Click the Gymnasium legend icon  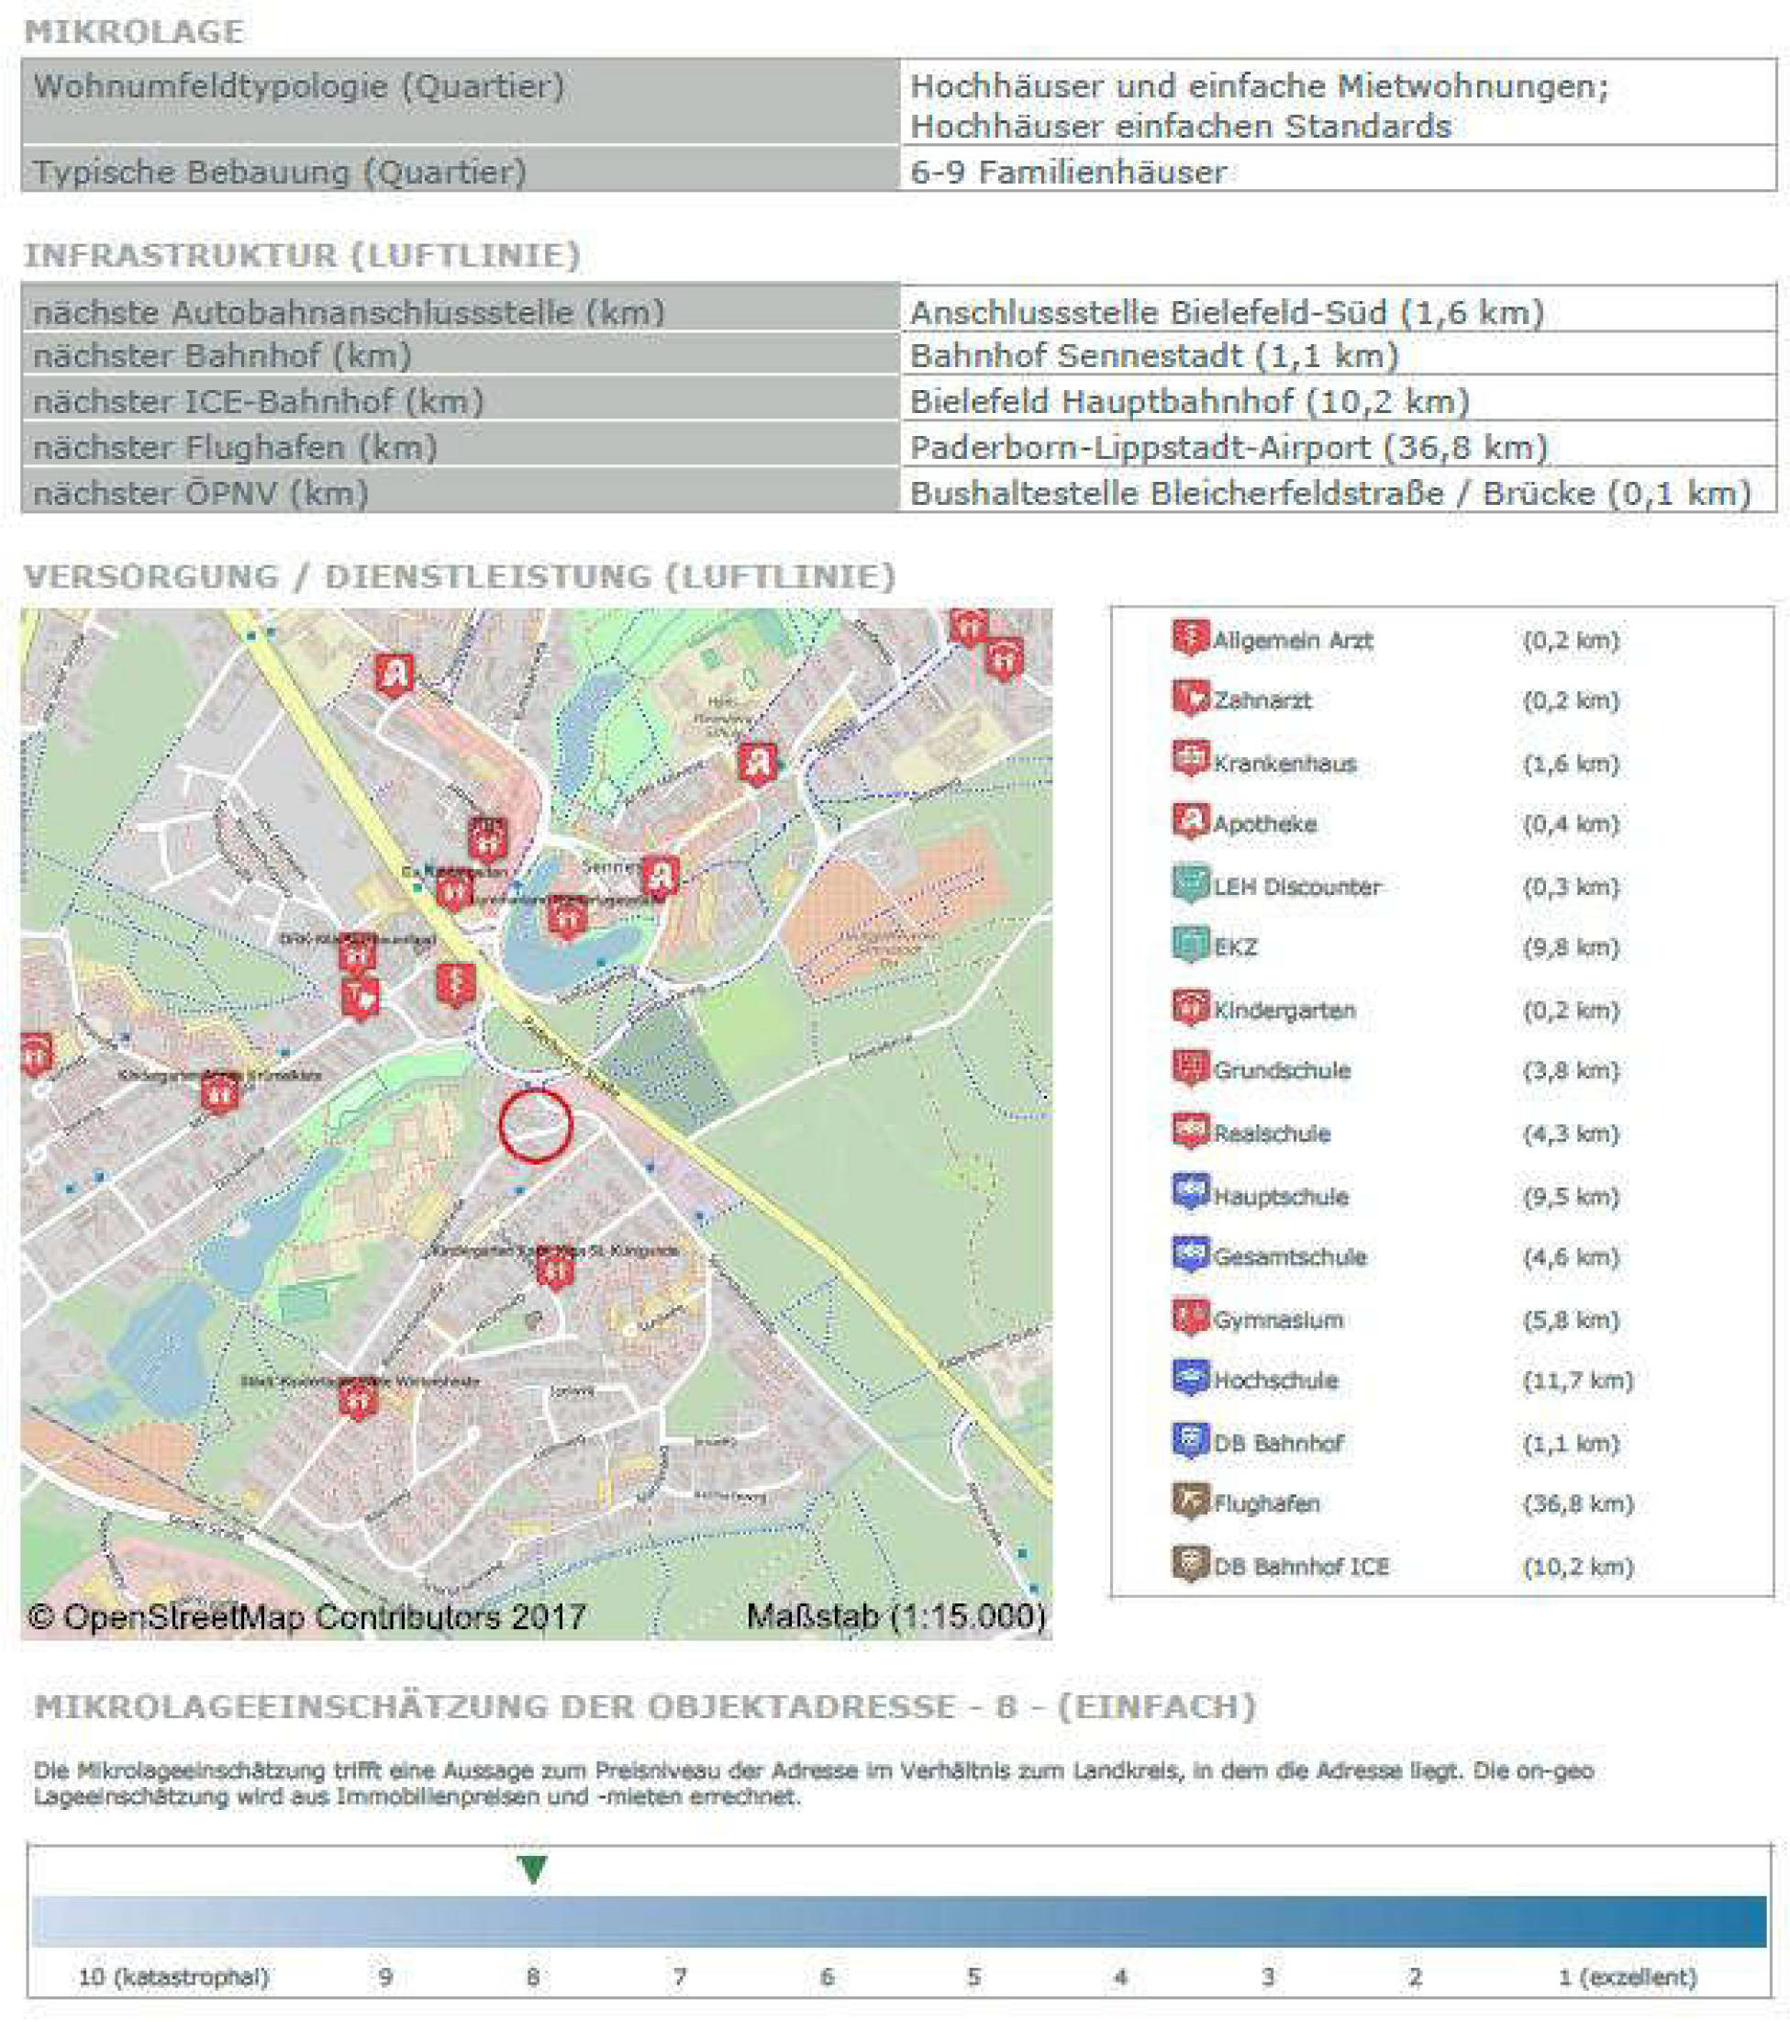pyautogui.click(x=1191, y=1317)
